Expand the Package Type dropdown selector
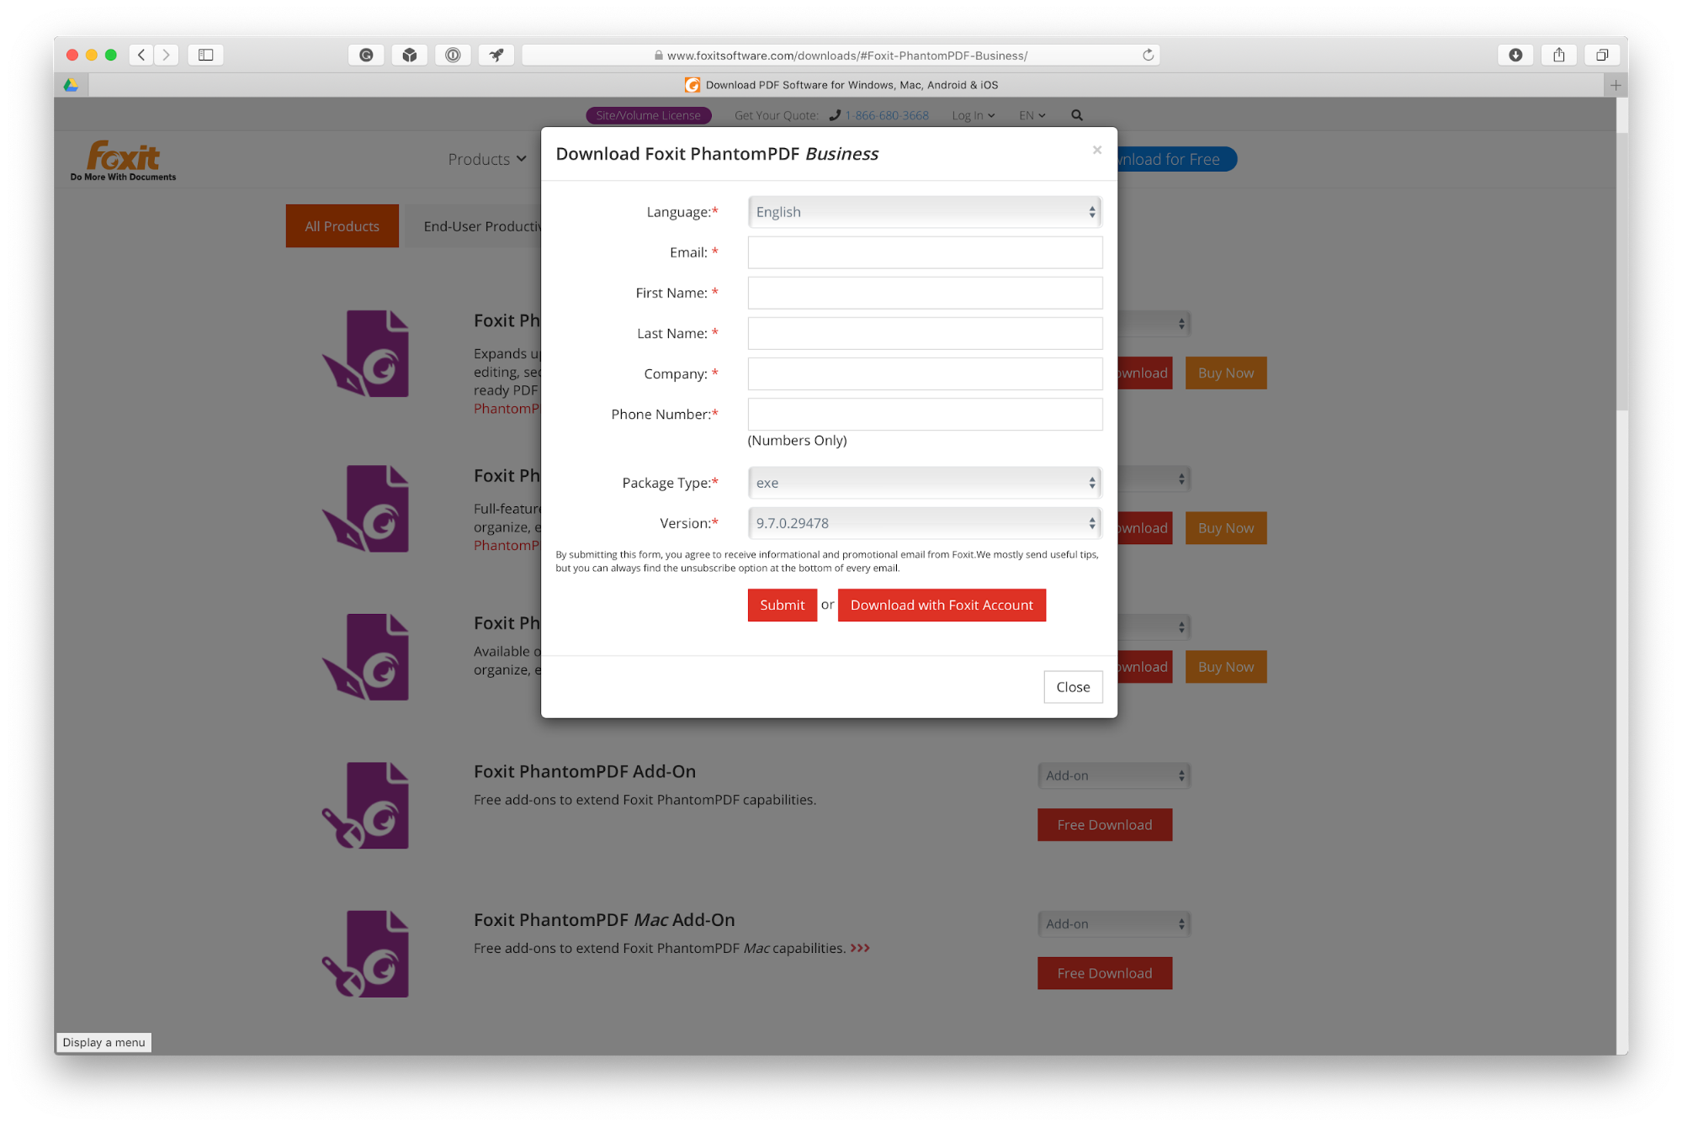The width and height of the screenshot is (1682, 1127). click(x=923, y=482)
